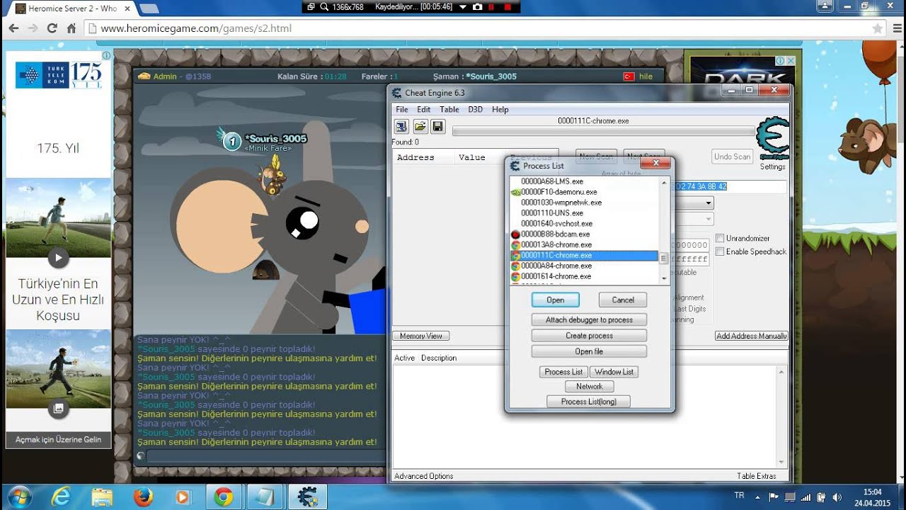The image size is (906, 510).
Task: Click the Open button in Process List
Action: pos(556,300)
